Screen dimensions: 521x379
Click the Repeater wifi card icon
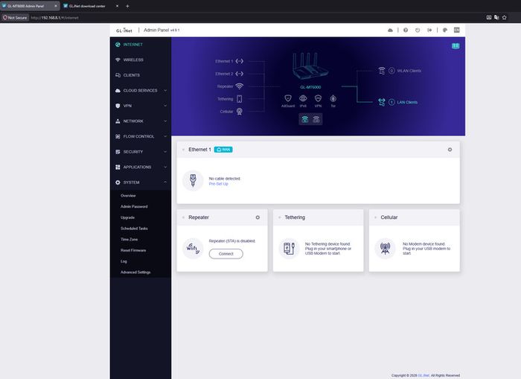193,248
